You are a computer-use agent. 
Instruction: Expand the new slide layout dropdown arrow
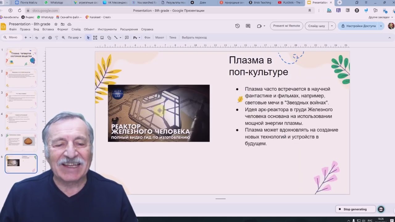click(30, 38)
